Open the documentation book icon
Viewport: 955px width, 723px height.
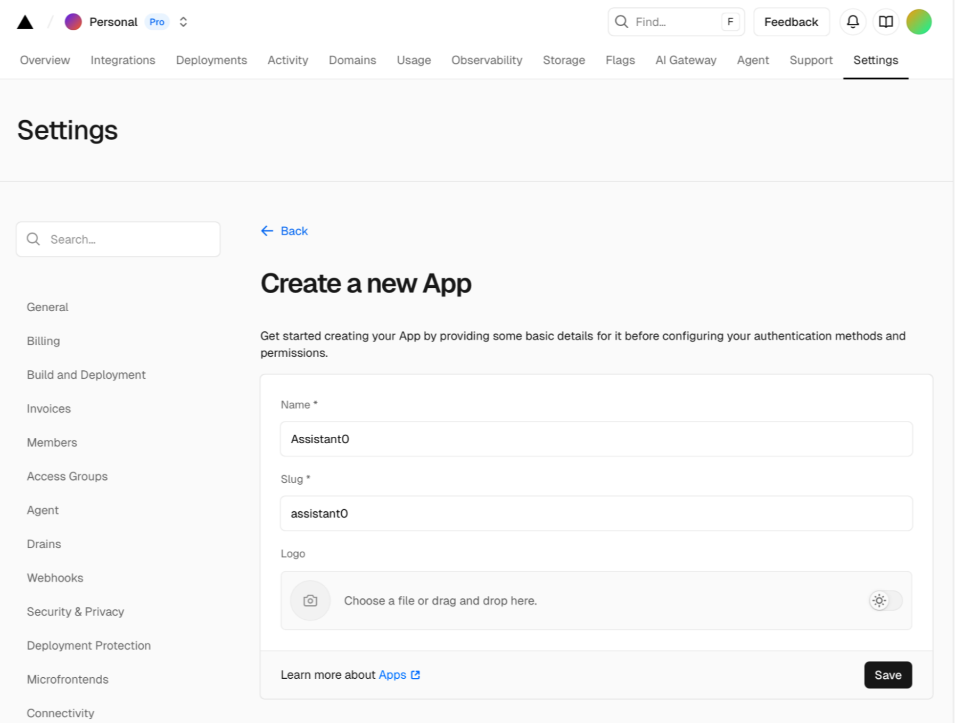coord(885,22)
